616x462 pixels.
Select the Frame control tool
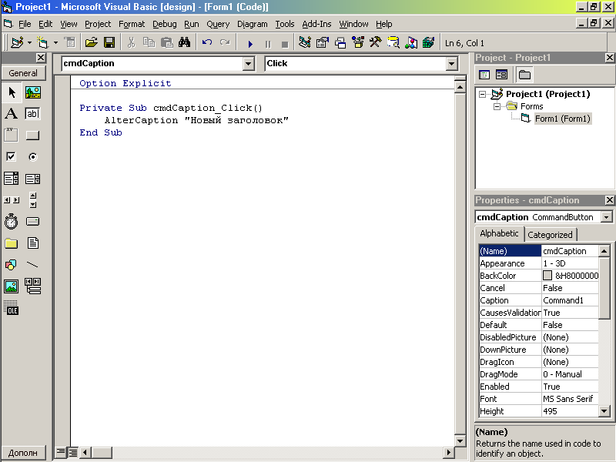(x=12, y=136)
